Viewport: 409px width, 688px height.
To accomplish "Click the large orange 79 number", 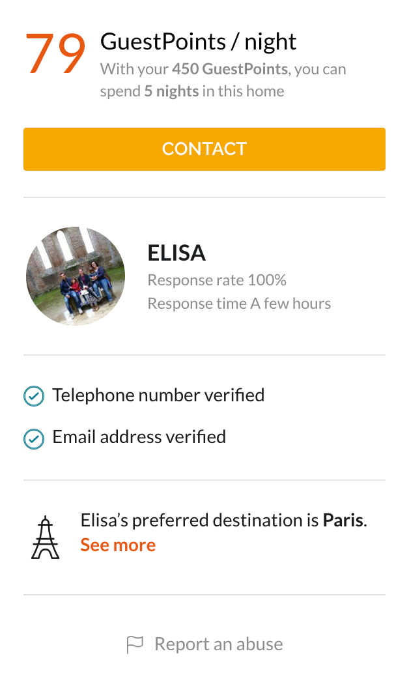I will click(x=55, y=53).
